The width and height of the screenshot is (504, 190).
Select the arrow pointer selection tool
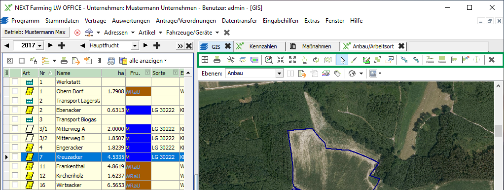click(x=342, y=60)
